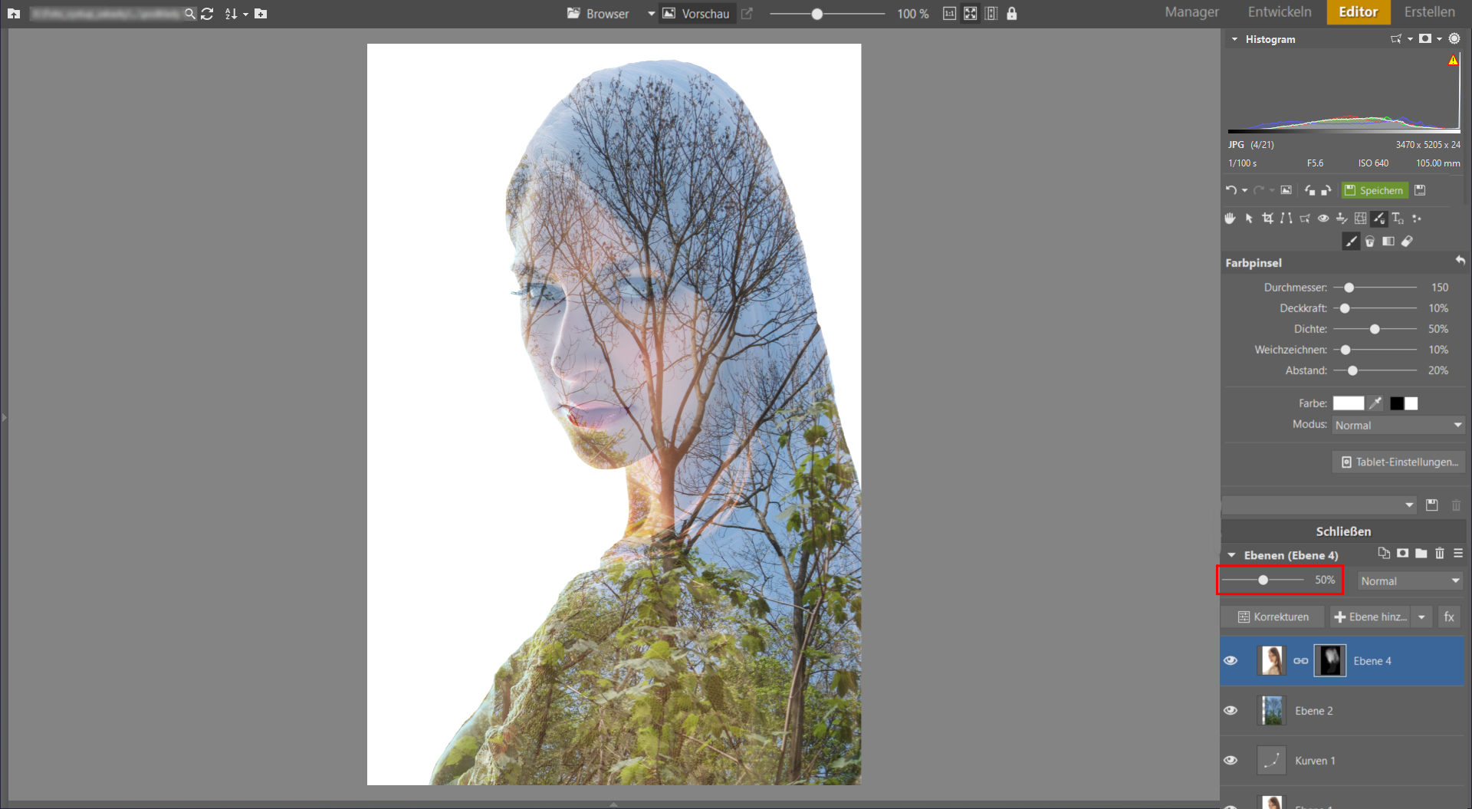The height and width of the screenshot is (809, 1472).
Task: Adjust the Durchmesser slider
Action: pyautogui.click(x=1375, y=288)
